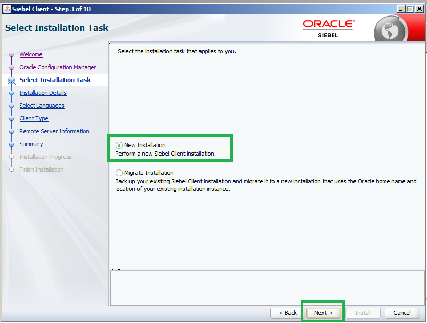
Task: Navigate to Installation Details step
Action: pos(43,93)
